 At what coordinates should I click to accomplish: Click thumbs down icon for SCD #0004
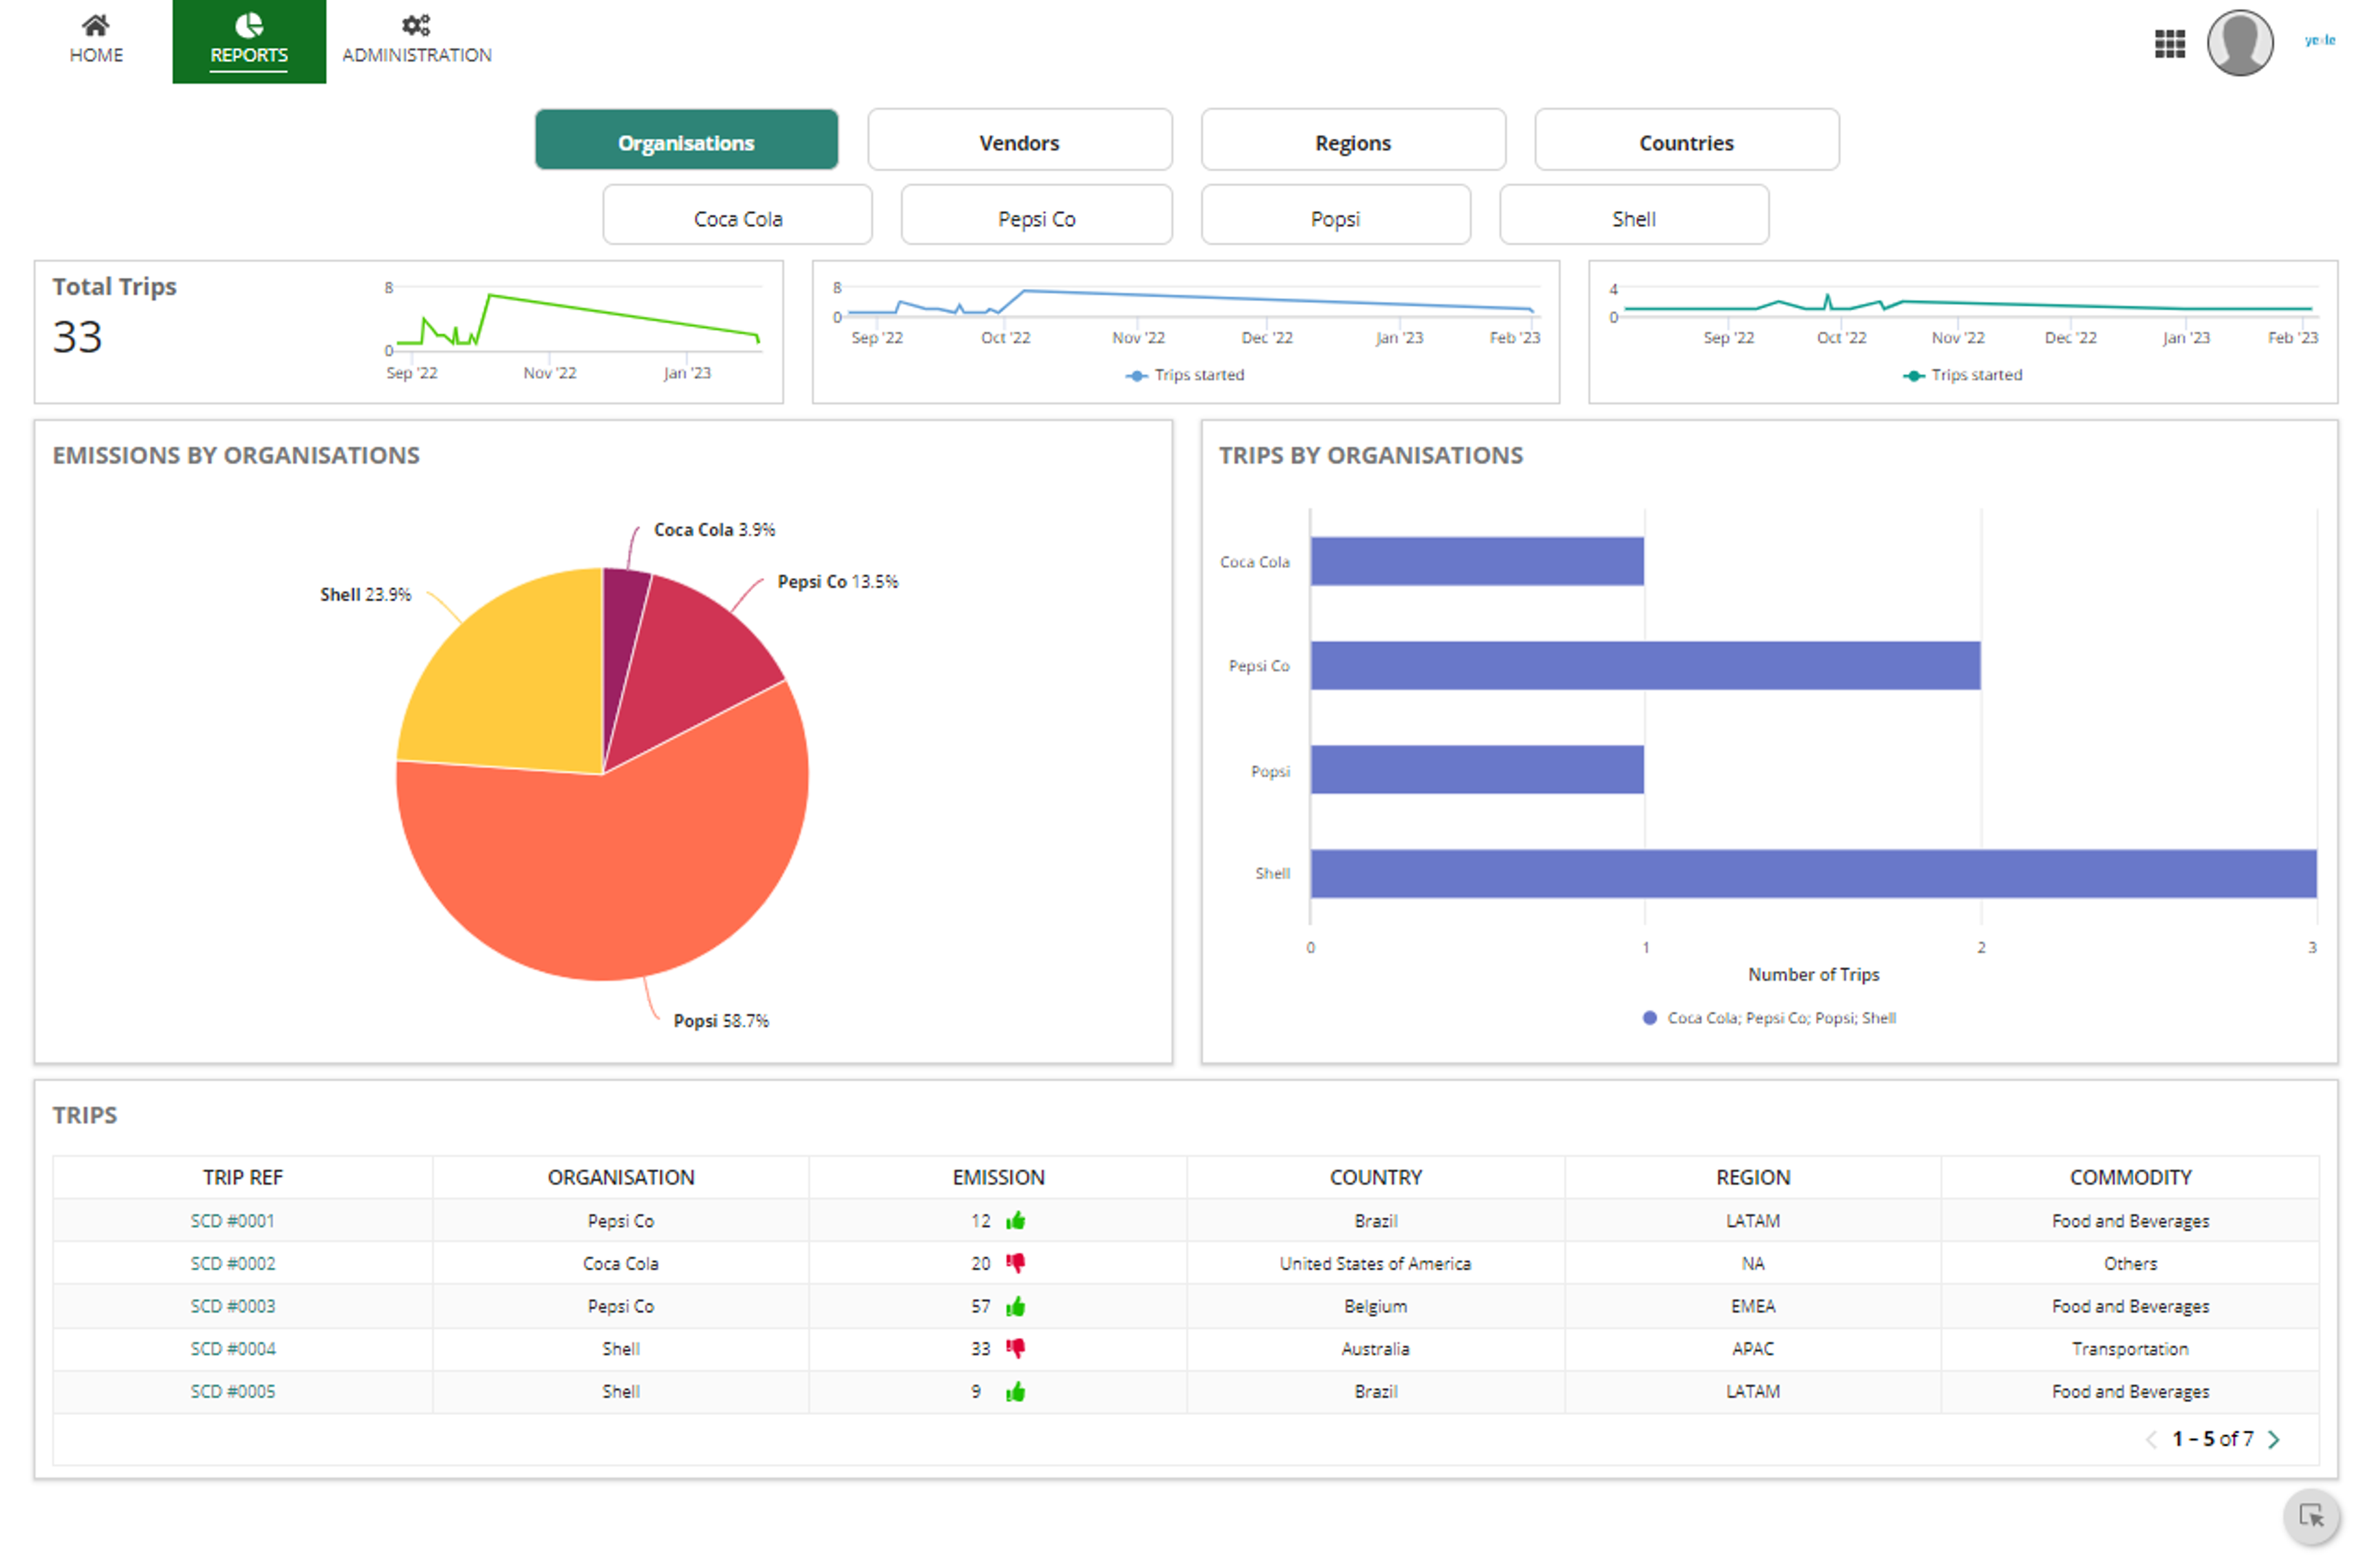pos(1016,1349)
